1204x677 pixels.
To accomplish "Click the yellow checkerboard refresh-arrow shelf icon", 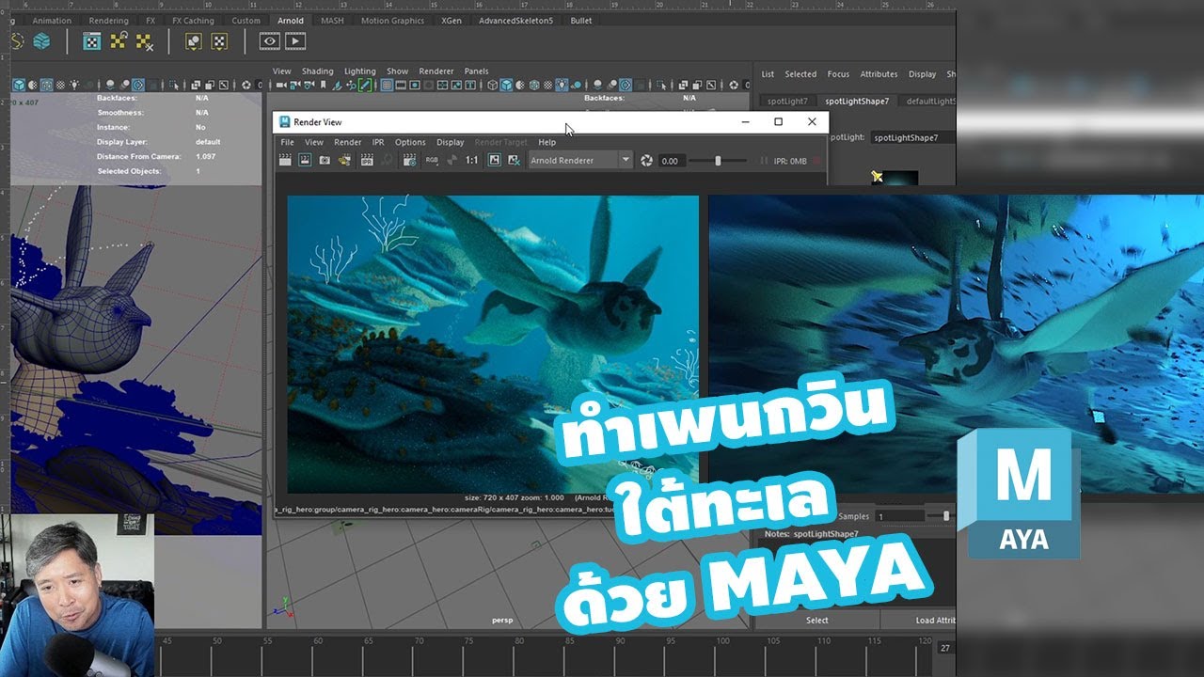I will pos(119,41).
